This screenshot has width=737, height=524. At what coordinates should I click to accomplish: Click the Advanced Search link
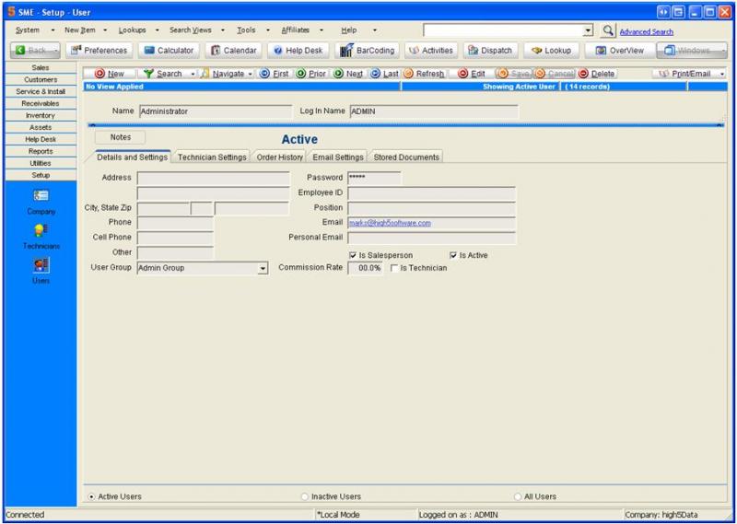pos(647,32)
